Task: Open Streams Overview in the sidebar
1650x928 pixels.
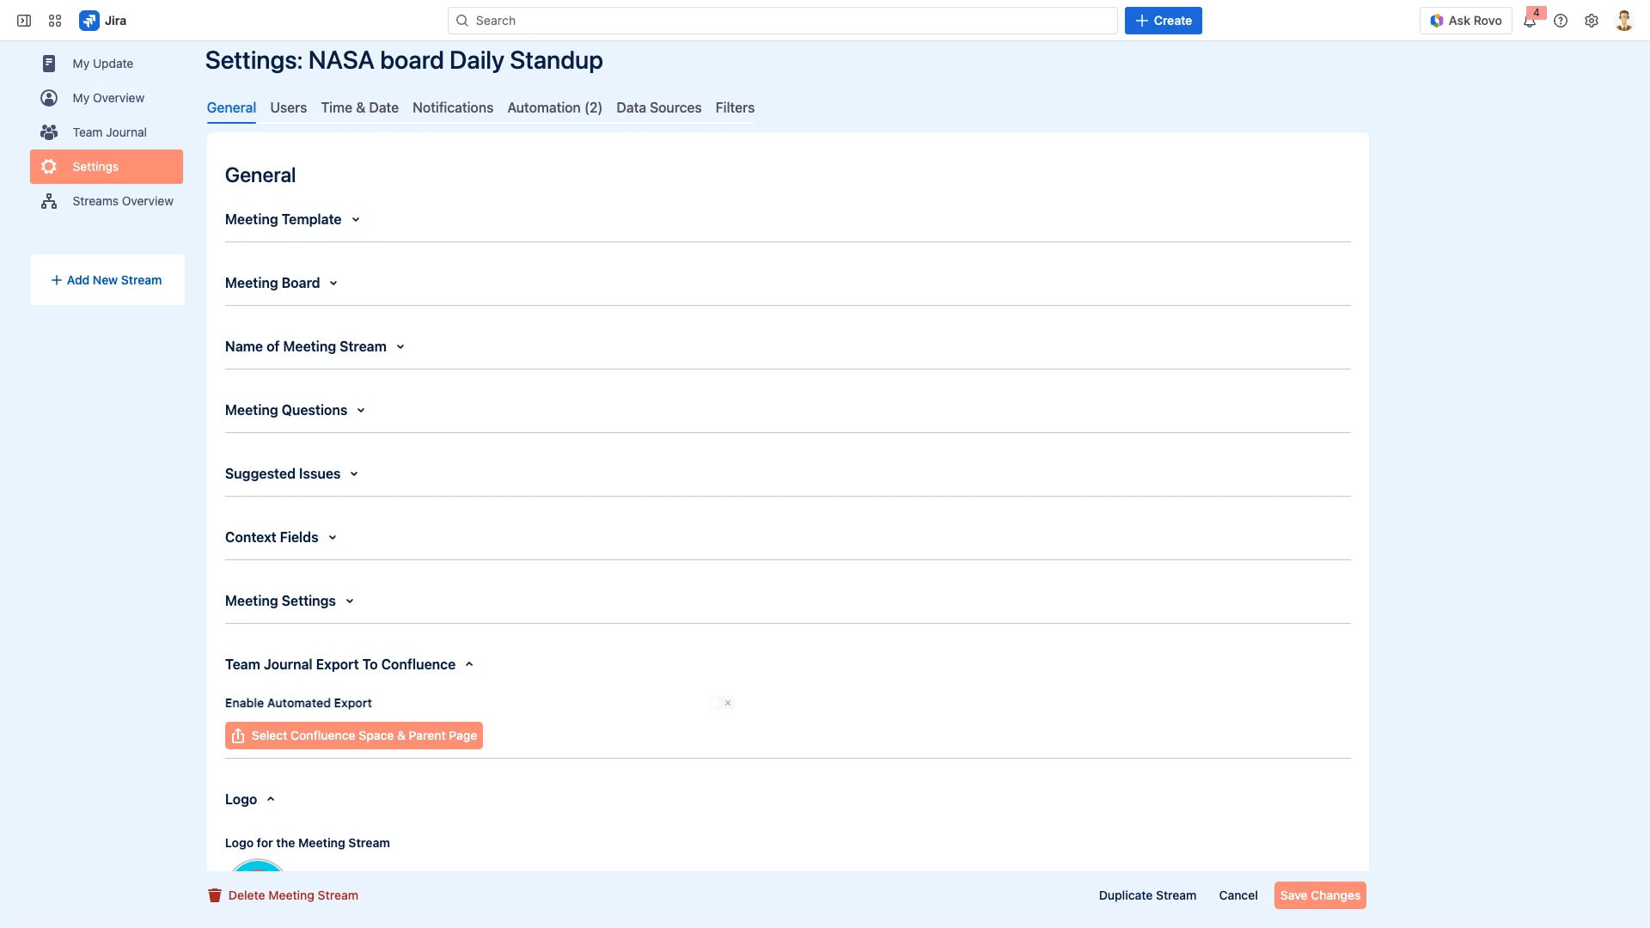Action: 121,201
